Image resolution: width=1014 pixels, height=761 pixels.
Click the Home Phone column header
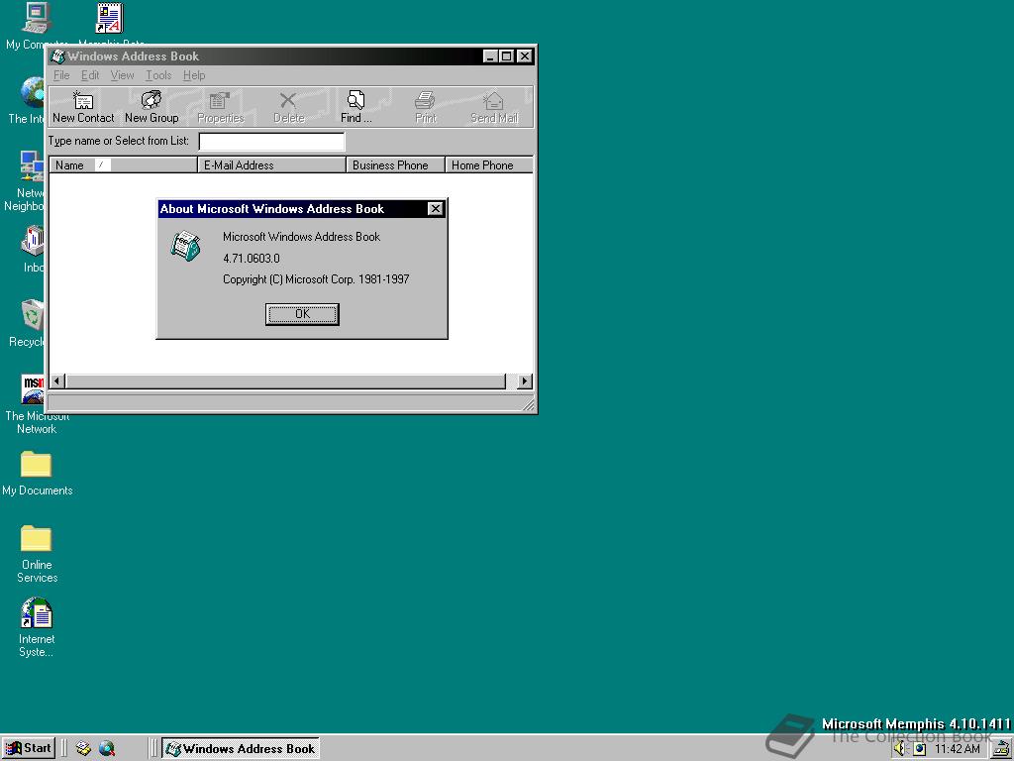click(x=489, y=165)
